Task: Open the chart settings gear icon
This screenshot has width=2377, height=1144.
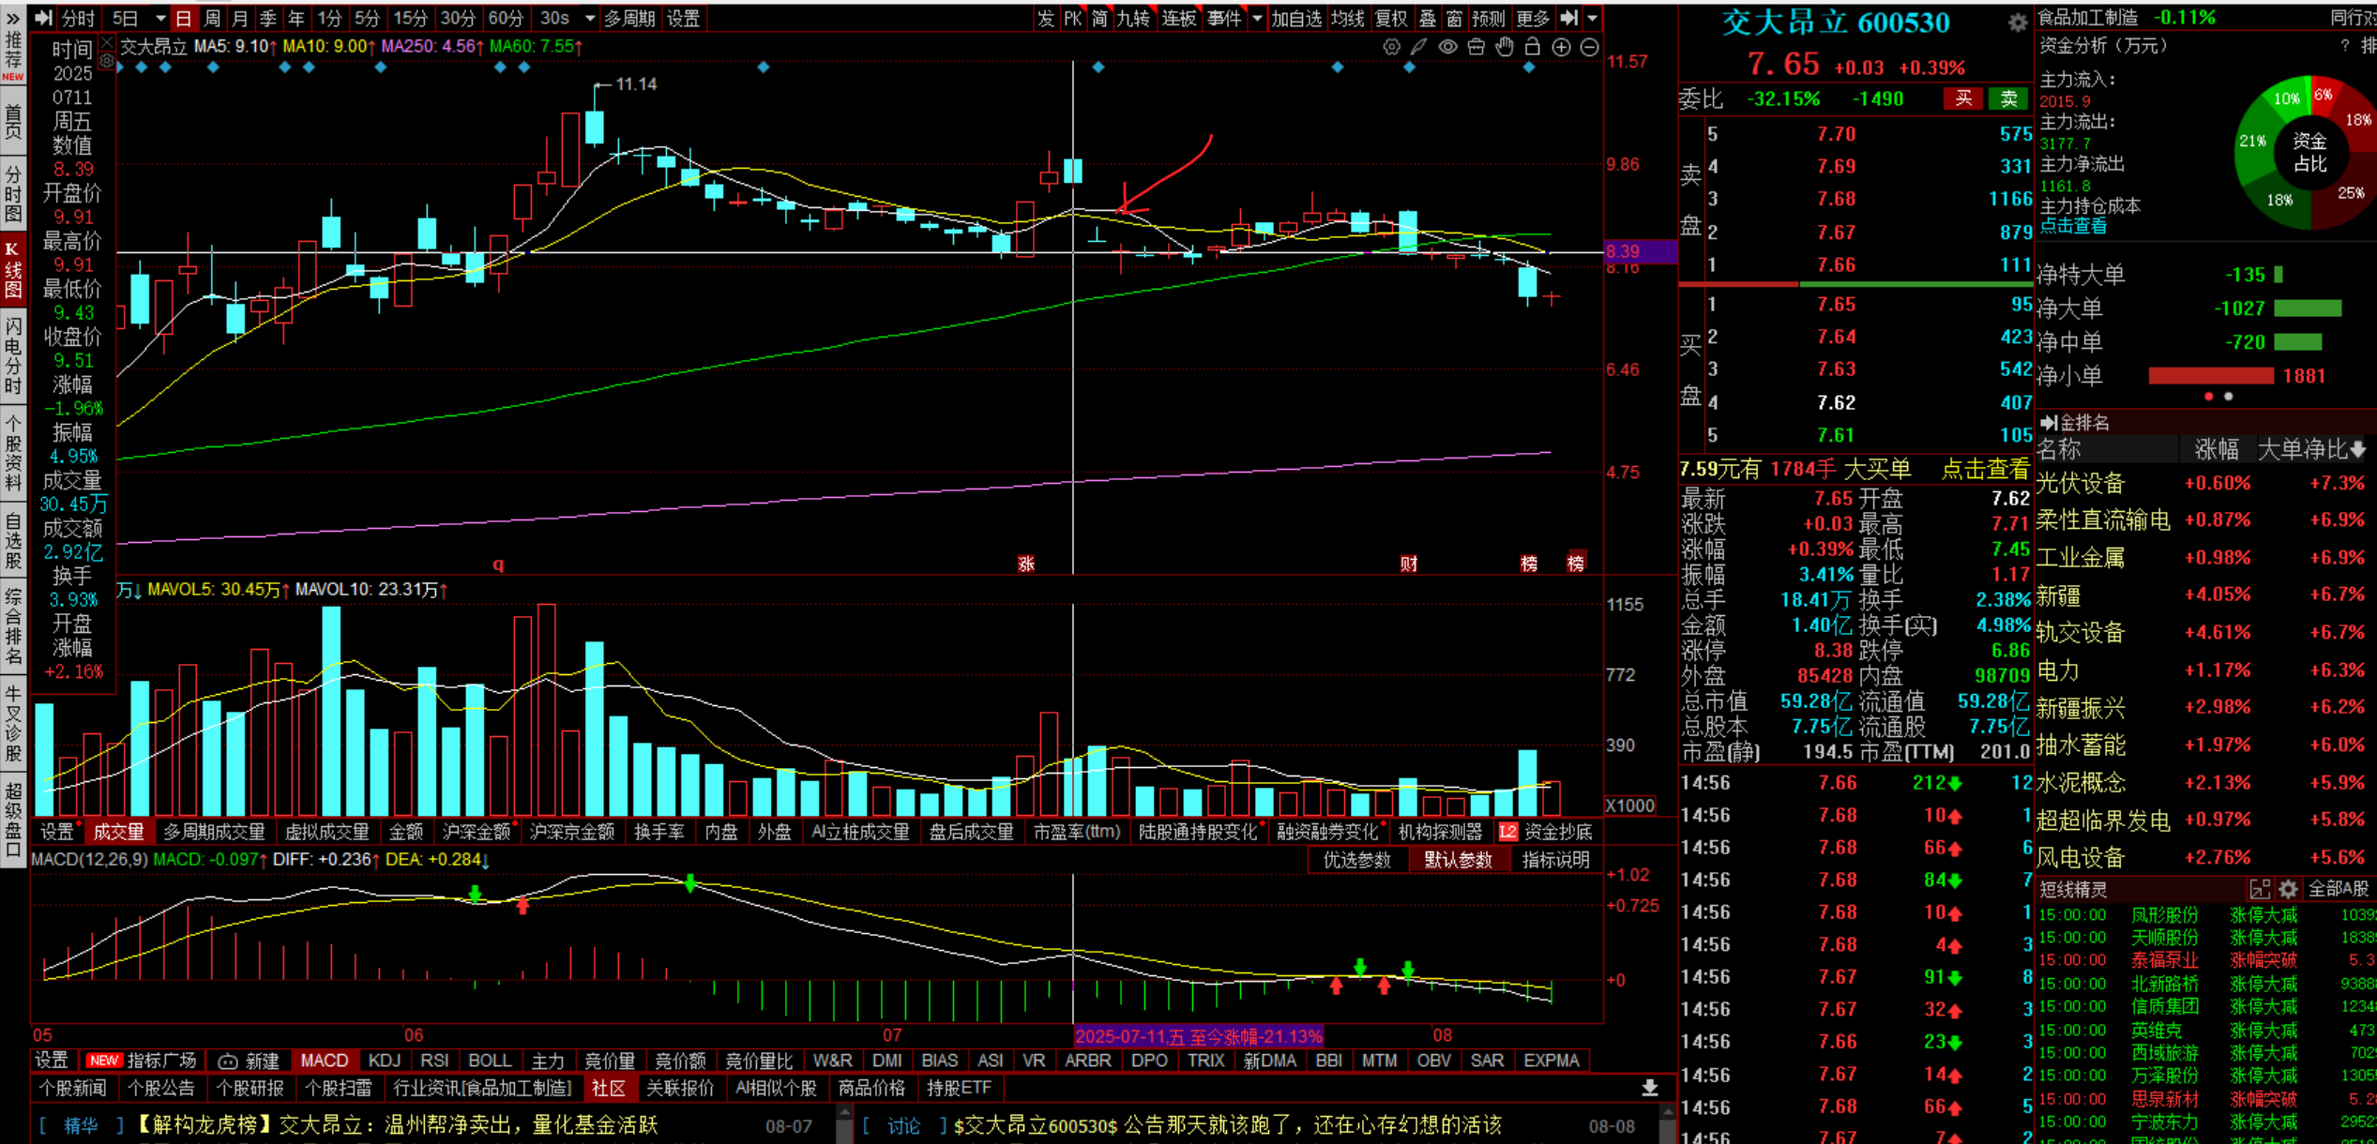Action: click(1391, 47)
